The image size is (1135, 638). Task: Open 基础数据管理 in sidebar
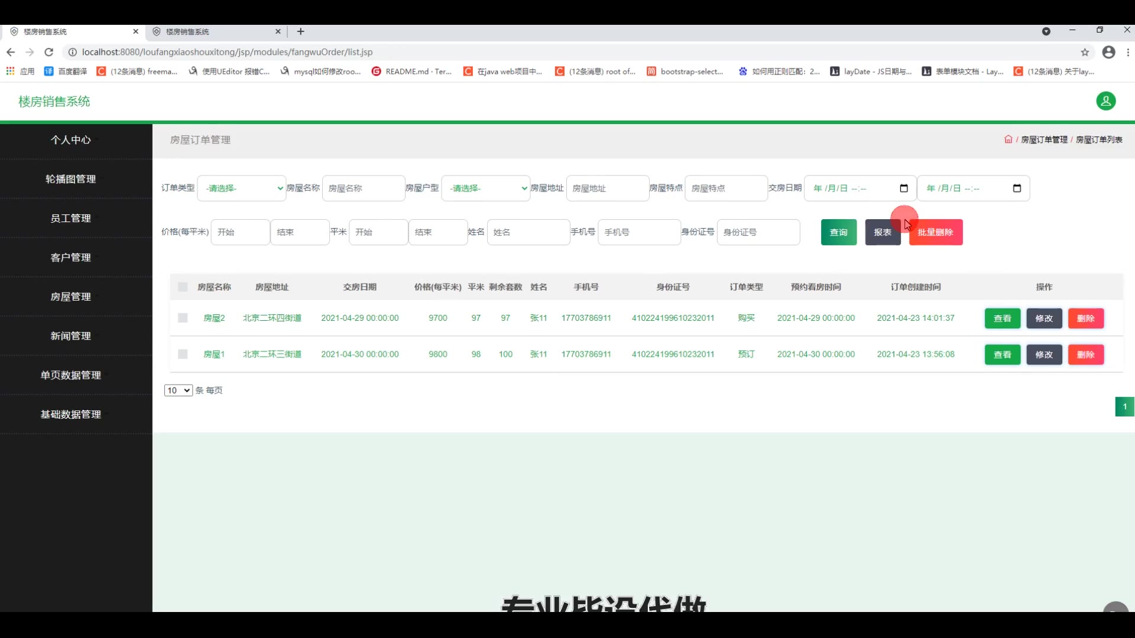pyautogui.click(x=70, y=414)
